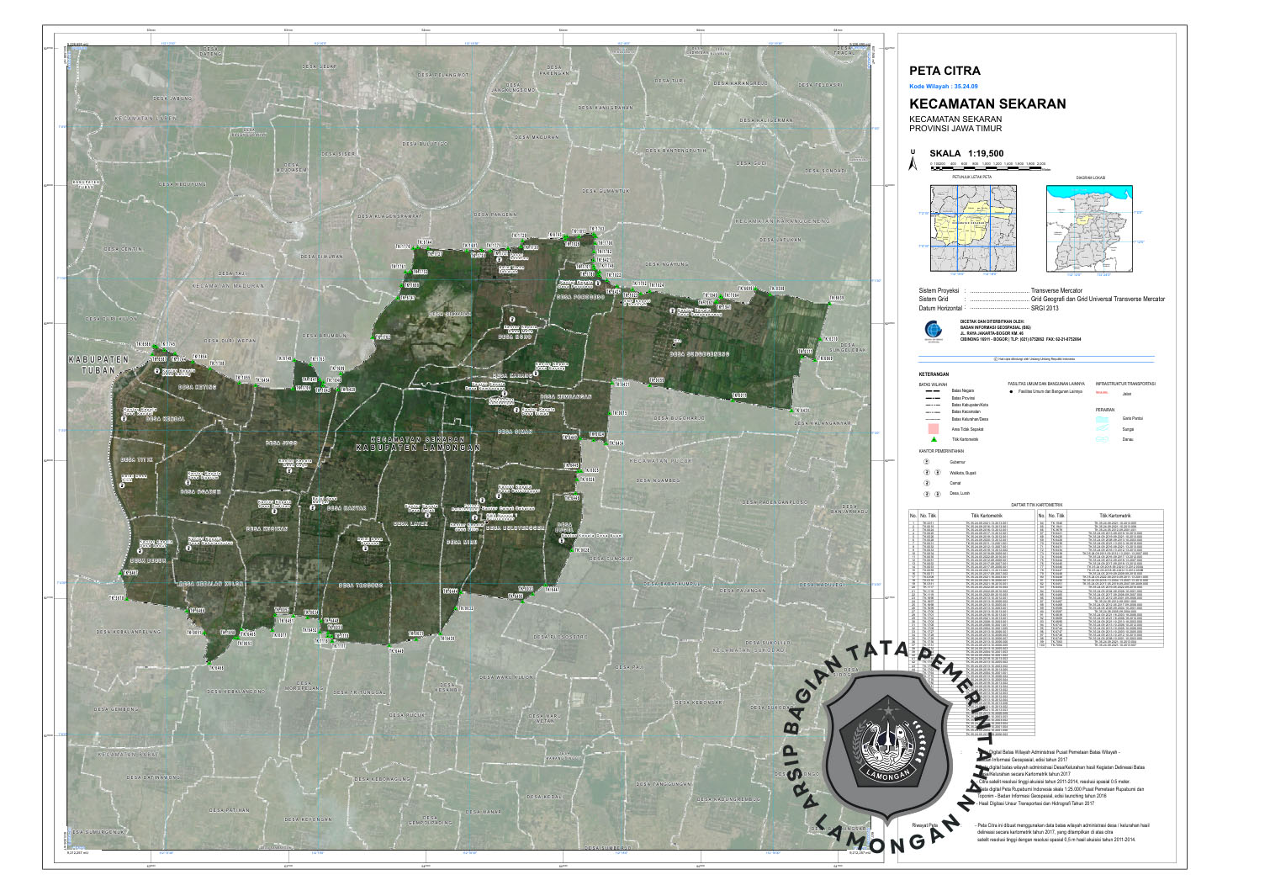Click the Kecamatan Sekaran heading title

(987, 104)
